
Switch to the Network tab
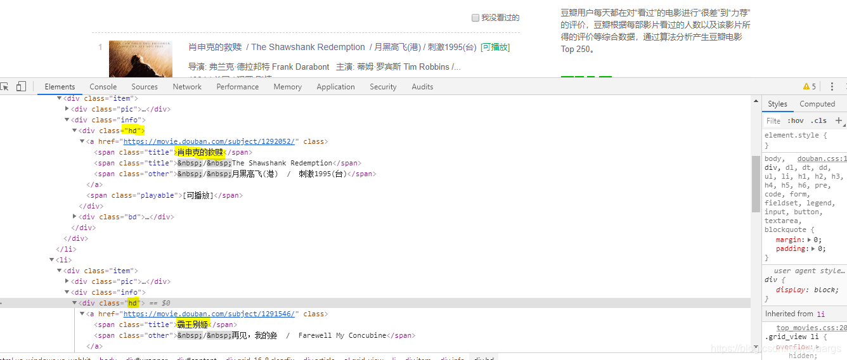(187, 87)
